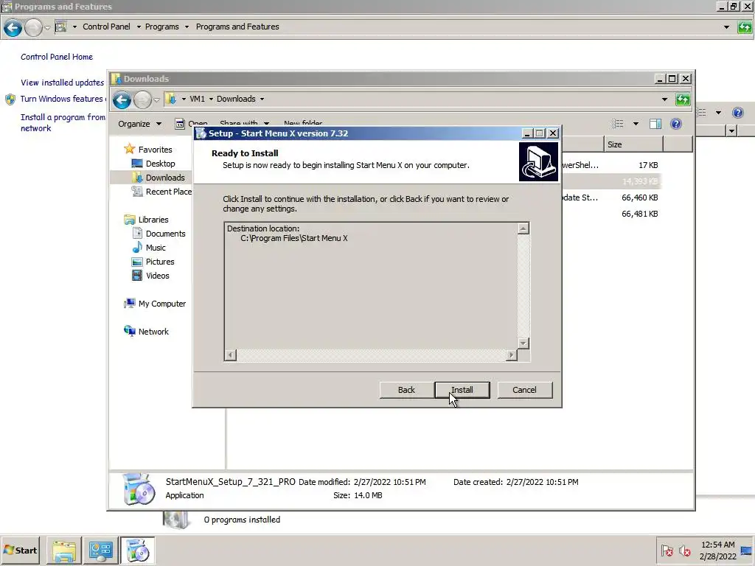
Task: Switch to Setup installer taskbar button
Action: coord(137,551)
